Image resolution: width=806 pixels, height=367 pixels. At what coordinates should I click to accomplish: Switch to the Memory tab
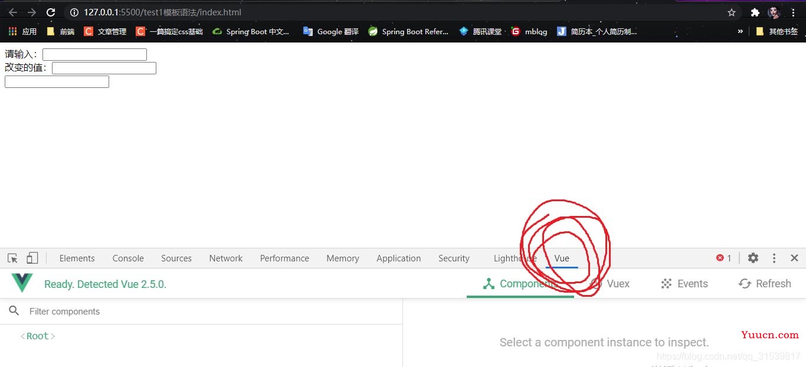[x=343, y=258]
